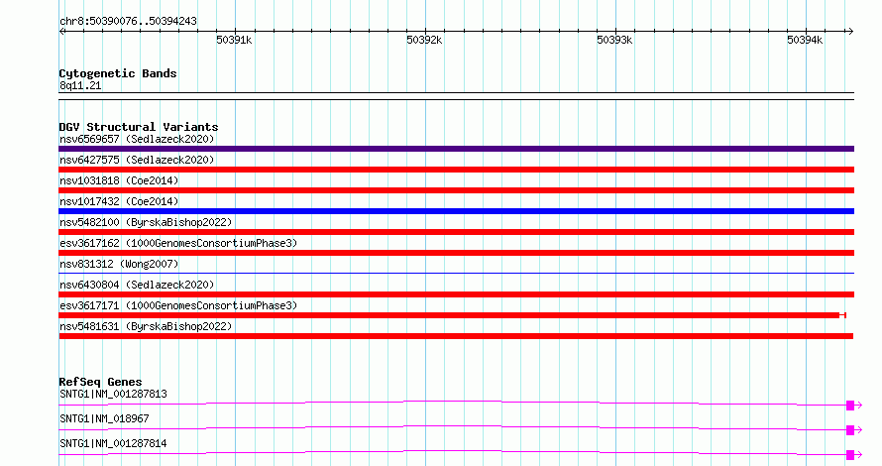Open variant nsv6427575 (Sedlazeck2020) label

[137, 160]
